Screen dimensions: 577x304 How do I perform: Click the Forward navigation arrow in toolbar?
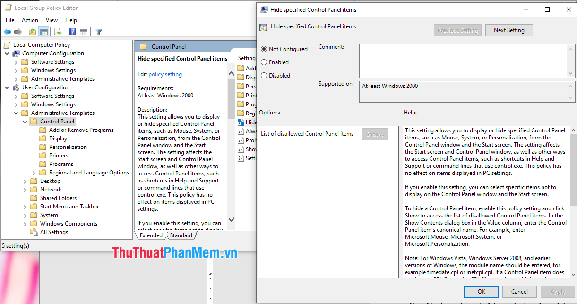pyautogui.click(x=17, y=32)
